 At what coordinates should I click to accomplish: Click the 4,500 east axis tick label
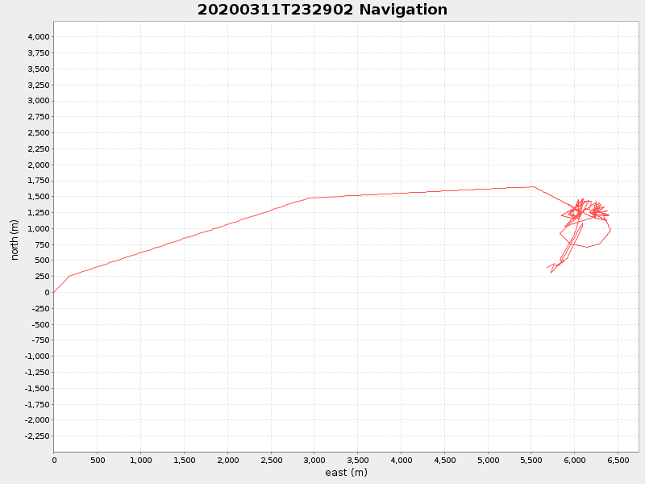tap(445, 460)
